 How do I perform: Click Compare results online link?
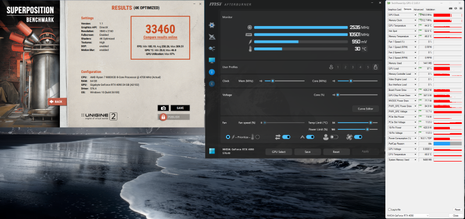pos(160,37)
